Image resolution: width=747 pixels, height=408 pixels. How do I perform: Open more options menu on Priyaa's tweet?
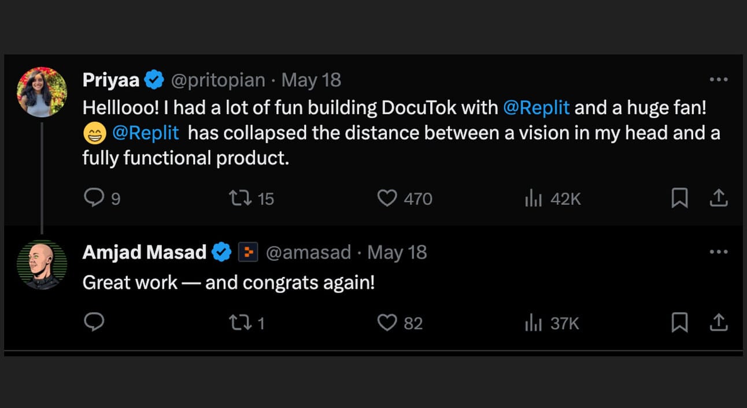pos(718,80)
